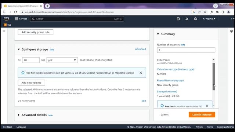
Task: Click the Google icon in address bar
Action: pos(194,12)
